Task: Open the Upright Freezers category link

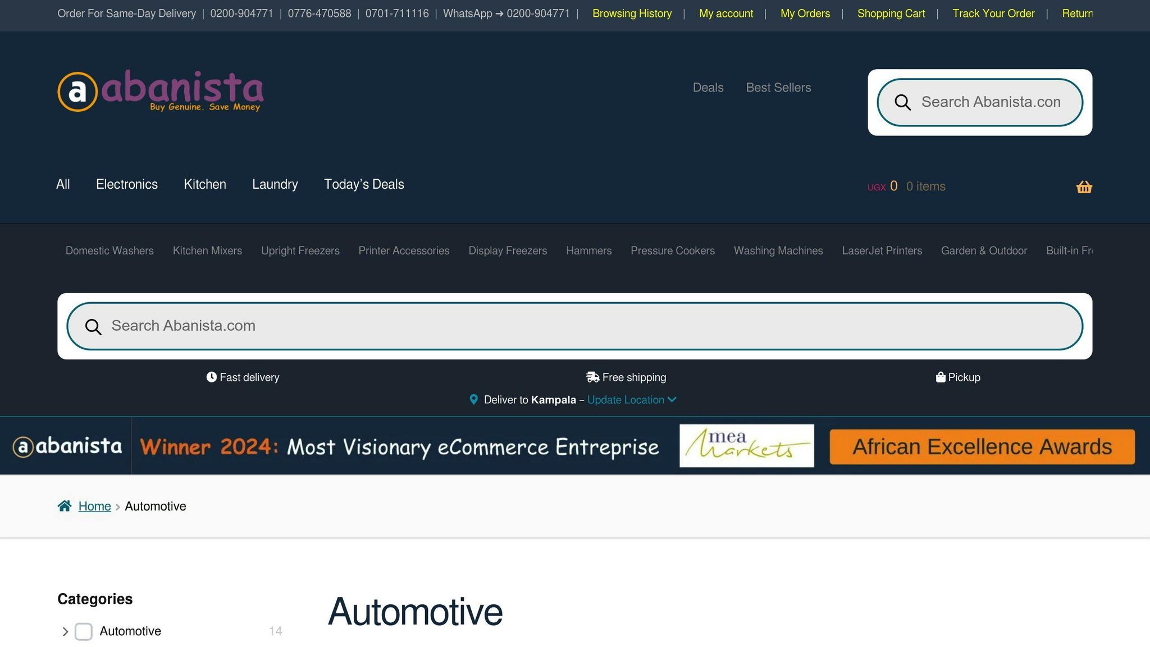Action: tap(300, 250)
